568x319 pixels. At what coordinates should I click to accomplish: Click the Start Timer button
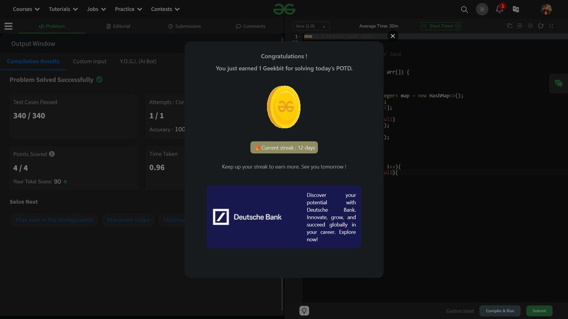pos(441,26)
